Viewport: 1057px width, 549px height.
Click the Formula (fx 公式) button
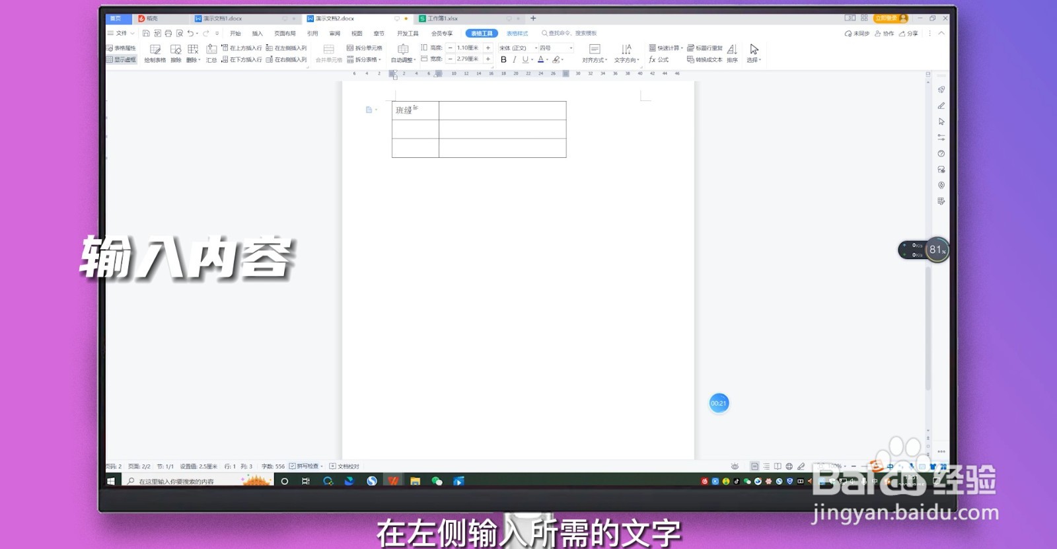pyautogui.click(x=659, y=59)
